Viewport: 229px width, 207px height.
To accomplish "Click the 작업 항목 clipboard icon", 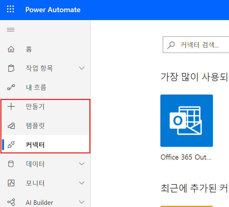I will [x=11, y=68].
